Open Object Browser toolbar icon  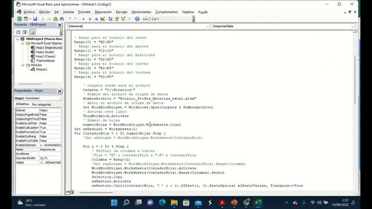pos(123,19)
